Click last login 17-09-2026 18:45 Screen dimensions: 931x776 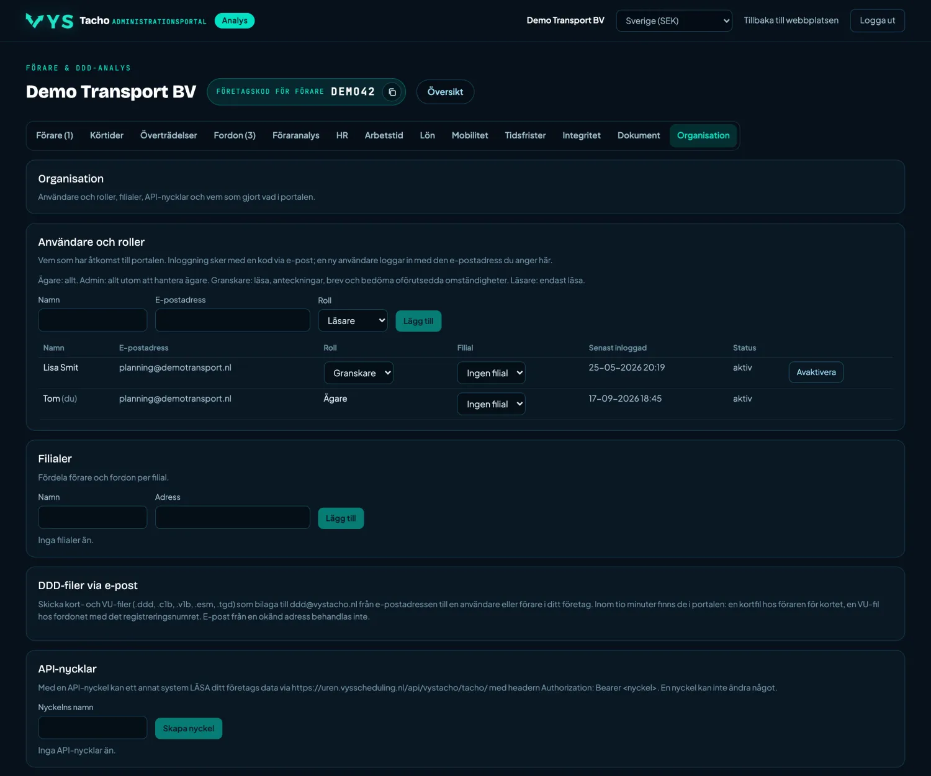pyautogui.click(x=625, y=399)
